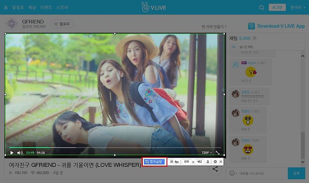309x183 pixels.
Task: Open the Home menu item
Action: pyautogui.click(x=6, y=7)
